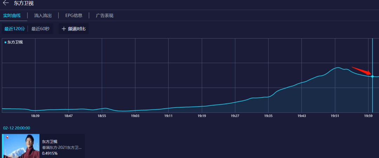Click the 19:43 time axis label
Image resolution: width=379 pixels, height=158 pixels.
pyautogui.click(x=302, y=116)
